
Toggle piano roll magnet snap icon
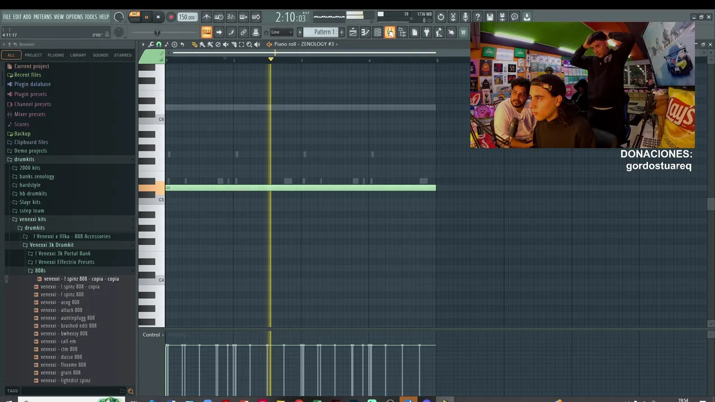click(159, 44)
